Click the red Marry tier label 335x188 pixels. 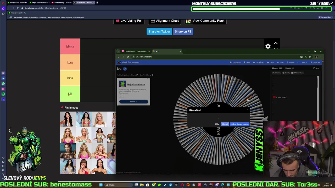(x=70, y=46)
